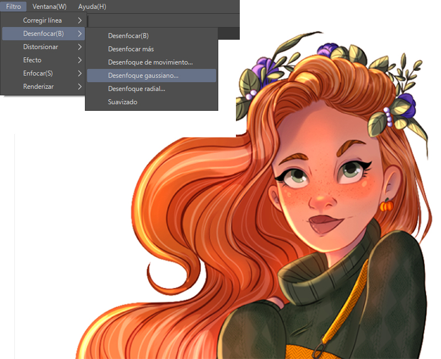The image size is (441, 359).
Task: Select Desenfocar(B) in the Filtro menu
Action: point(43,34)
